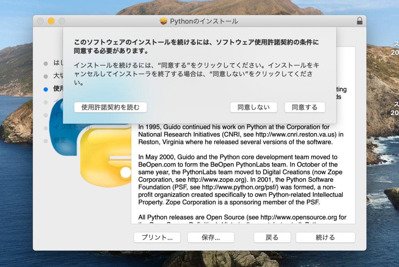Minimize the installer with the yellow button
This screenshot has width=399, height=267.
pos(51,21)
